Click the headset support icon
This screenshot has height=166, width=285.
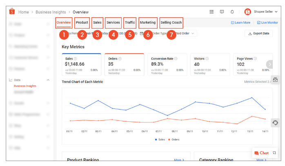[275, 122]
